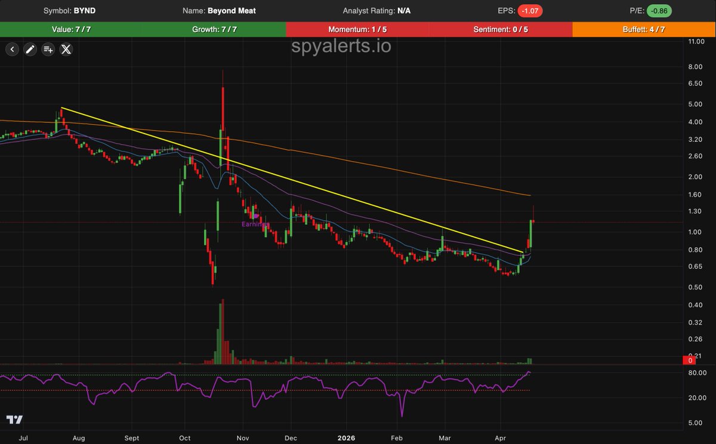Select the yellow descending trendline
This screenshot has width=716, height=444.
292,180
